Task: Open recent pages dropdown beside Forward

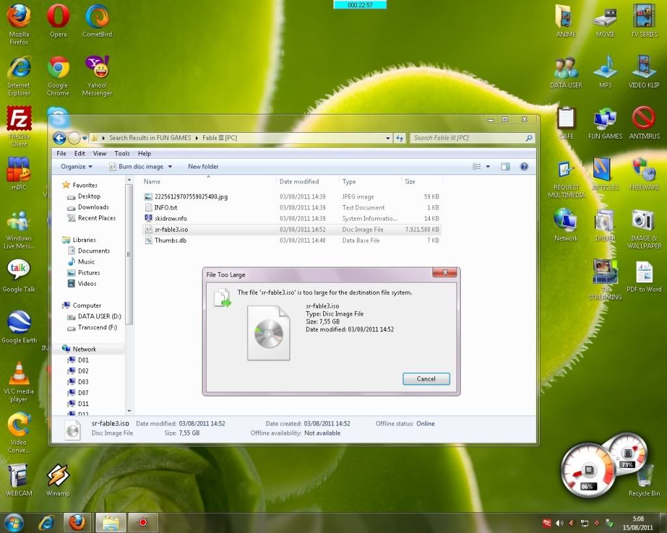Action: pos(84,138)
